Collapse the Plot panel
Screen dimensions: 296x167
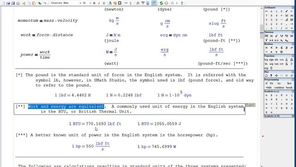point(293,72)
